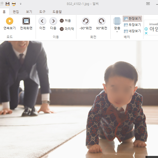
Task: Open quick access toolbar customize arrow
Action: pos(21,4)
